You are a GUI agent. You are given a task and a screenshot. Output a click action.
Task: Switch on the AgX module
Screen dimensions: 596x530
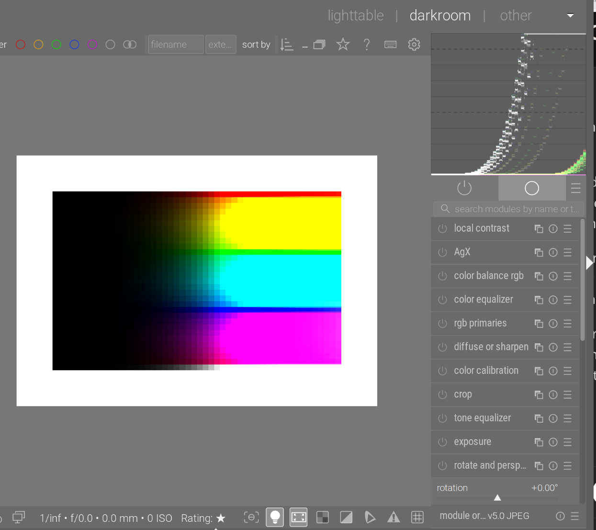point(442,252)
